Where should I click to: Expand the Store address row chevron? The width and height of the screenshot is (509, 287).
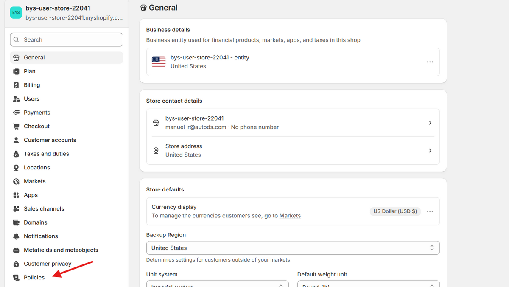pos(430,151)
